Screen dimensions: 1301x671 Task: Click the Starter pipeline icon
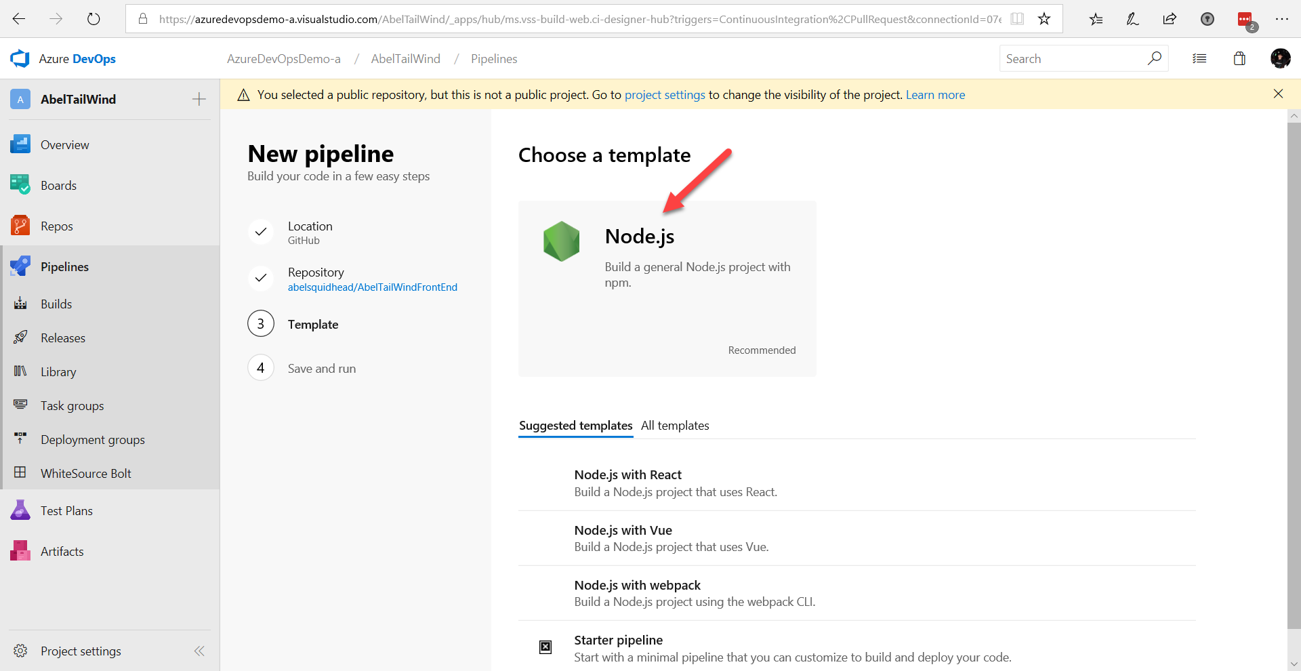pos(545,647)
